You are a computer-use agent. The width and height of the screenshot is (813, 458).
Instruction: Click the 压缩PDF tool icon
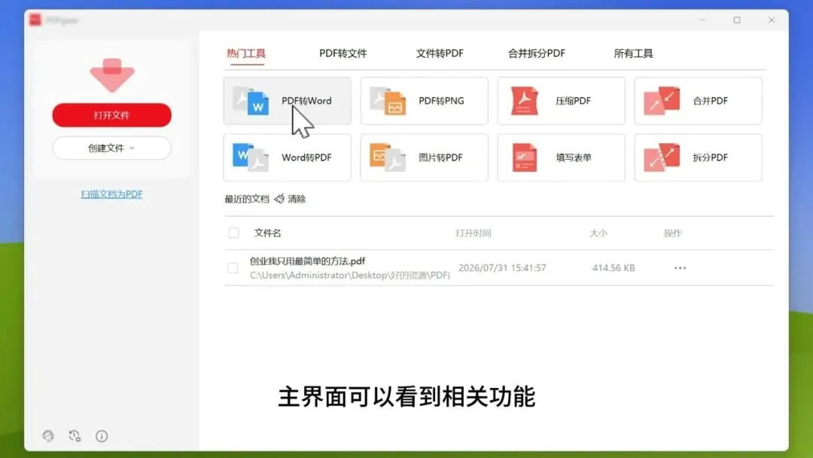525,101
